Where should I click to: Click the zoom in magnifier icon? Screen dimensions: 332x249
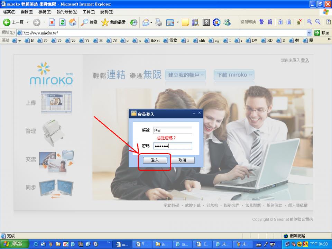(x=310, y=22)
